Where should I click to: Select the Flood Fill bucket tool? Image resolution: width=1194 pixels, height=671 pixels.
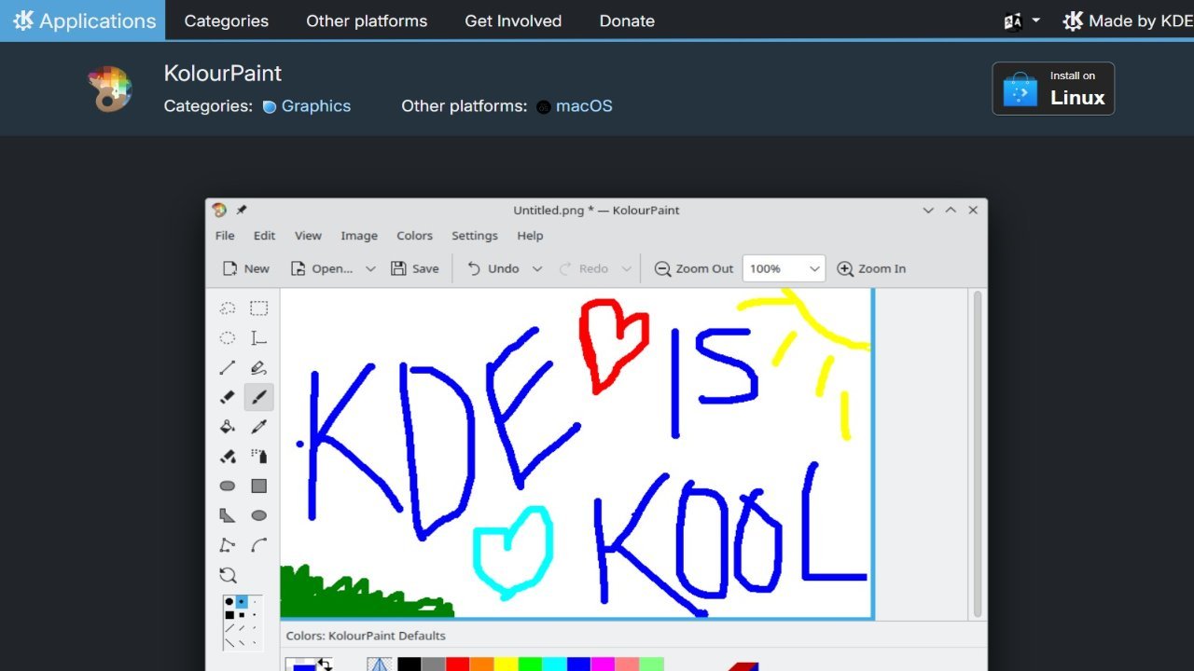[x=228, y=427]
